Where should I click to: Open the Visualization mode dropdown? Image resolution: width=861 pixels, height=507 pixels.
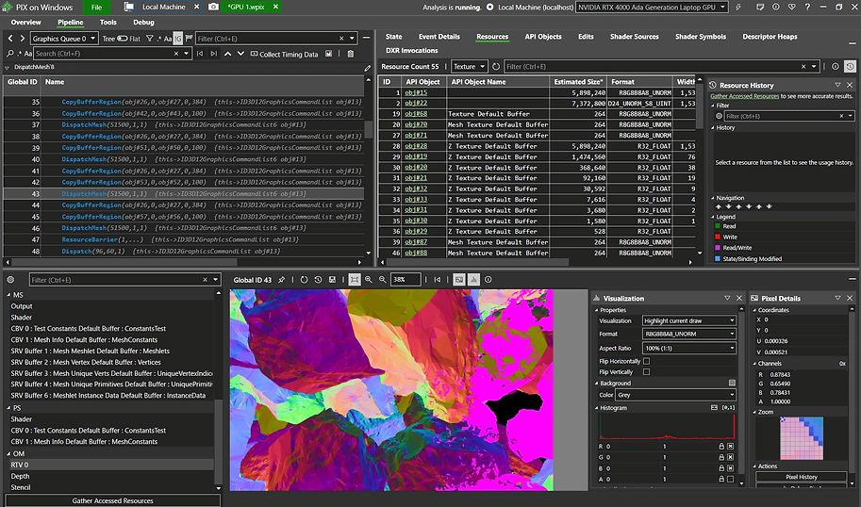tap(689, 320)
